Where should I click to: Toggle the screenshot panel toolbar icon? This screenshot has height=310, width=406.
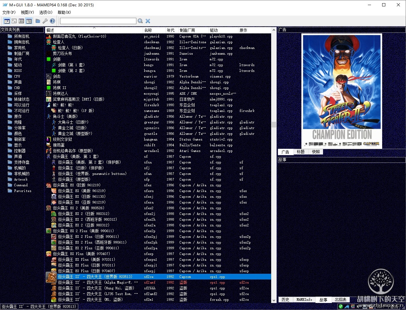click(x=14, y=21)
